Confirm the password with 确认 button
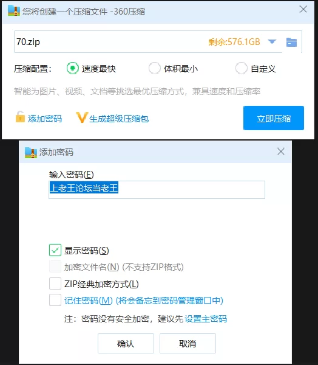Viewport: 318px width, 365px height. 126,343
